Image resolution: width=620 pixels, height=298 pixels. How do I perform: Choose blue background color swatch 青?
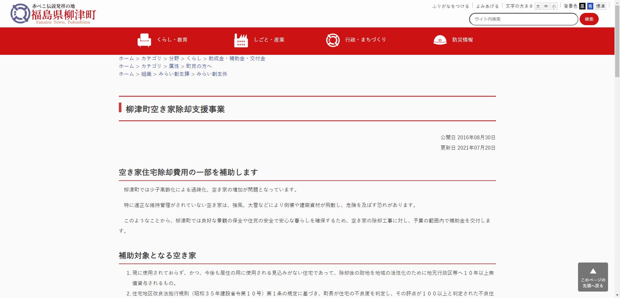point(590,6)
